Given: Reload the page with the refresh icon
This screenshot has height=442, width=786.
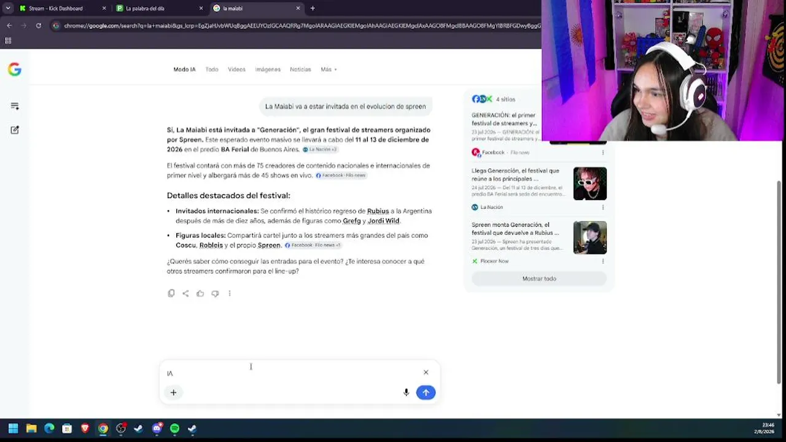Looking at the screenshot, I should point(39,26).
